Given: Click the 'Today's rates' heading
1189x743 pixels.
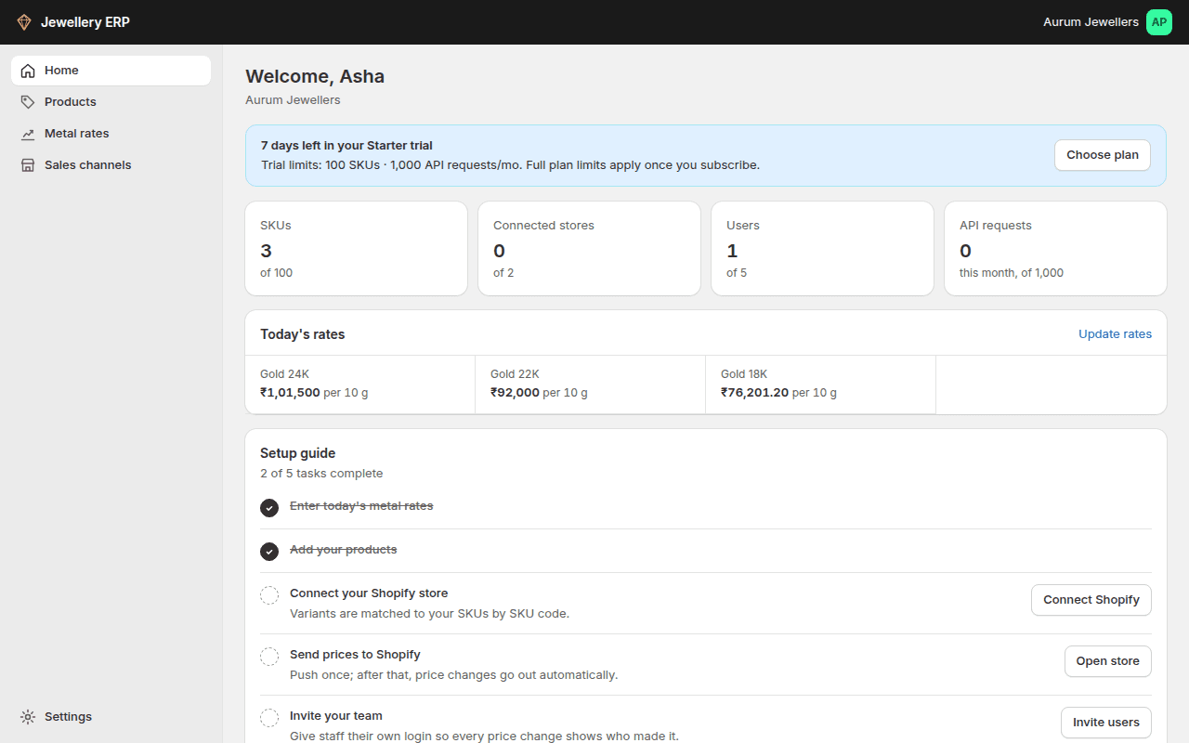Looking at the screenshot, I should tap(302, 334).
